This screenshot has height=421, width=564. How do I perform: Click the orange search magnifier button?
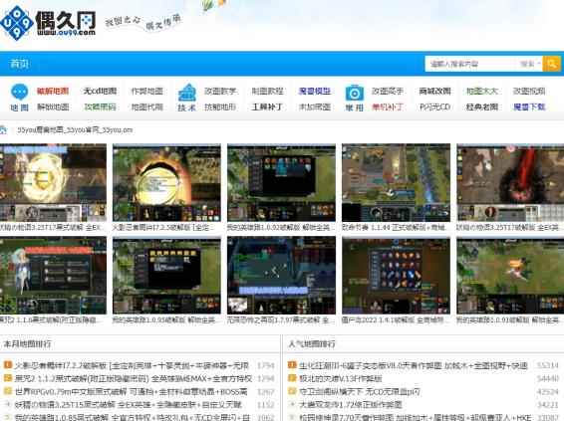coord(551,64)
